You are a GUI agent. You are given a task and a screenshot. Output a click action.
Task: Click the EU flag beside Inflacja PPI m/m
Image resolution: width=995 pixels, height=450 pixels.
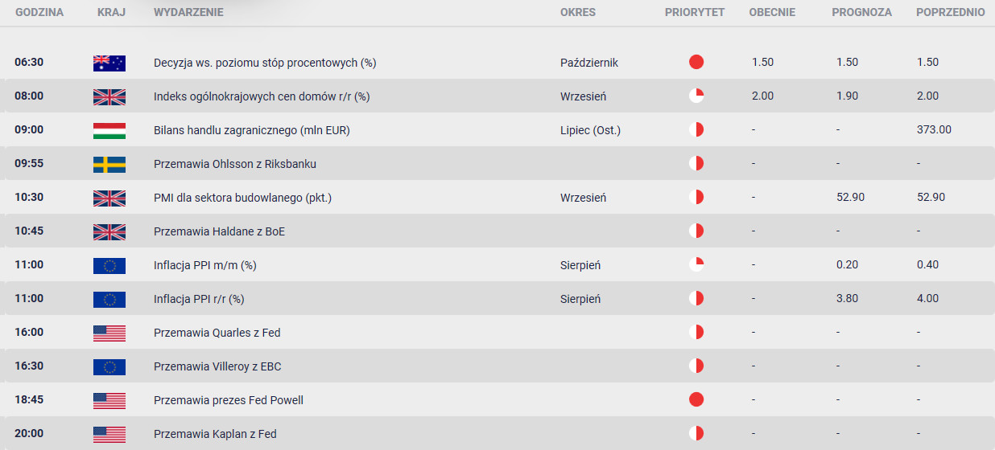109,265
